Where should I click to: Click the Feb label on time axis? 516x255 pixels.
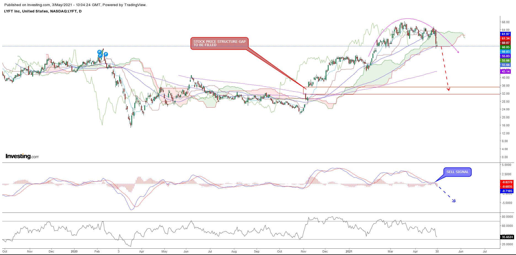click(x=97, y=252)
